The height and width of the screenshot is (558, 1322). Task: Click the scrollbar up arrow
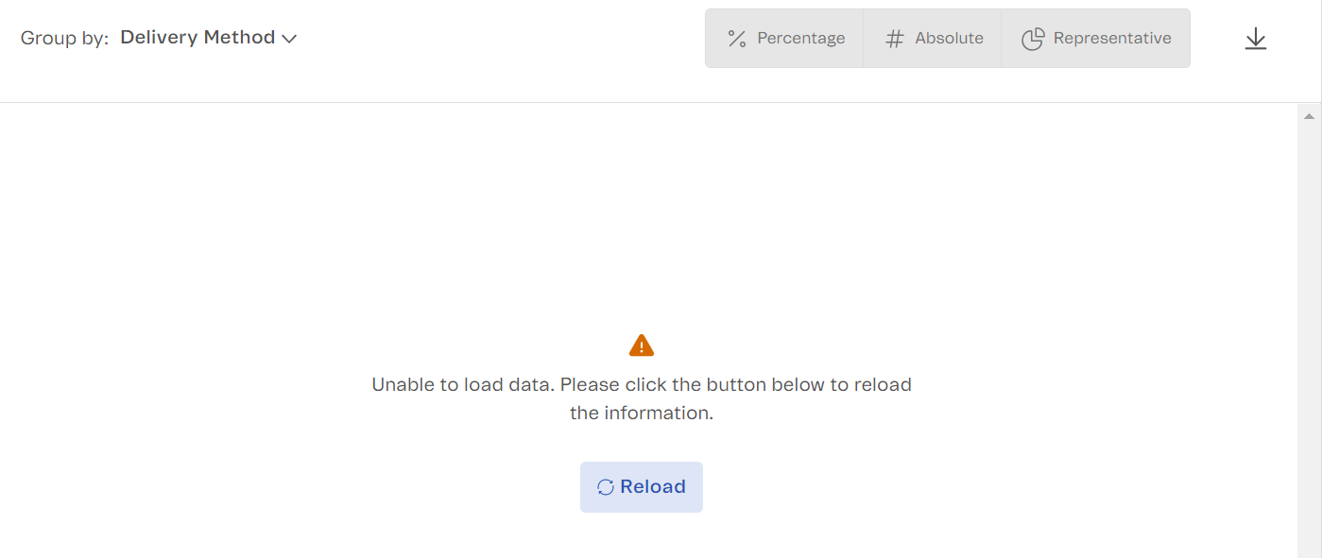pos(1309,116)
